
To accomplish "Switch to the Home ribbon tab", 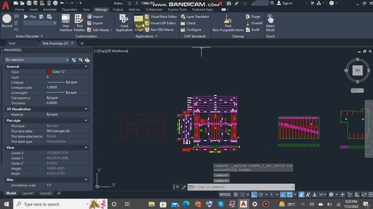I will click(x=19, y=10).
